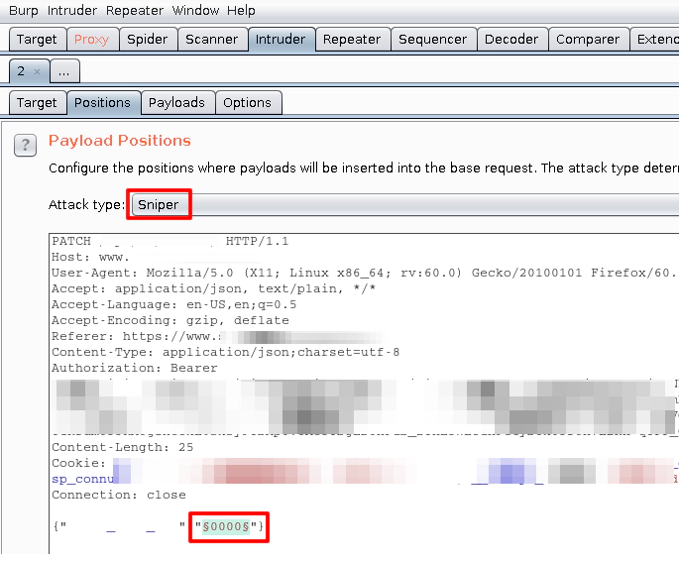Switch to the Sequencer tab
This screenshot has width=679, height=561.
click(432, 40)
